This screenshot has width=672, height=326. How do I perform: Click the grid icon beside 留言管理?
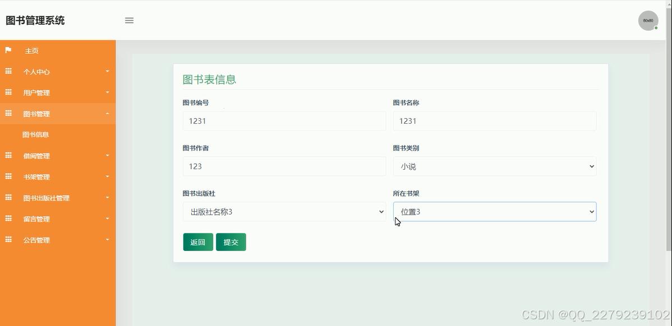8,218
